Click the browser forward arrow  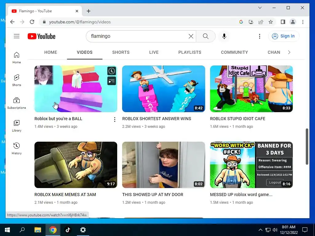pyautogui.click(x=22, y=22)
